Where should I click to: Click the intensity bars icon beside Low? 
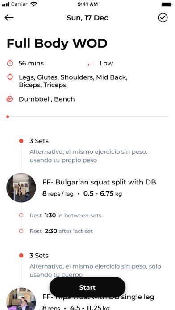[91, 63]
